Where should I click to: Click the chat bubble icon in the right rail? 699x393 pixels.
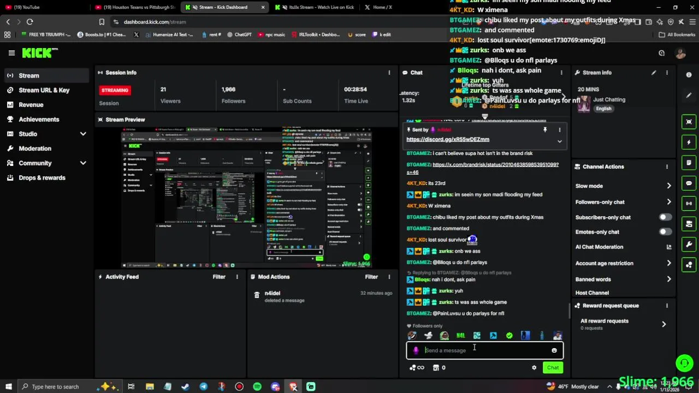point(689,183)
